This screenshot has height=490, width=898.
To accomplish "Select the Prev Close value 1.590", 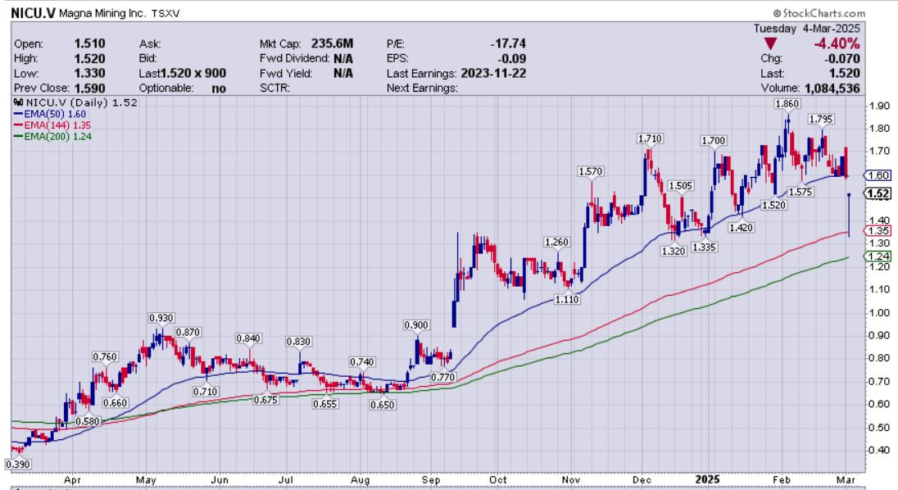I will (x=89, y=88).
